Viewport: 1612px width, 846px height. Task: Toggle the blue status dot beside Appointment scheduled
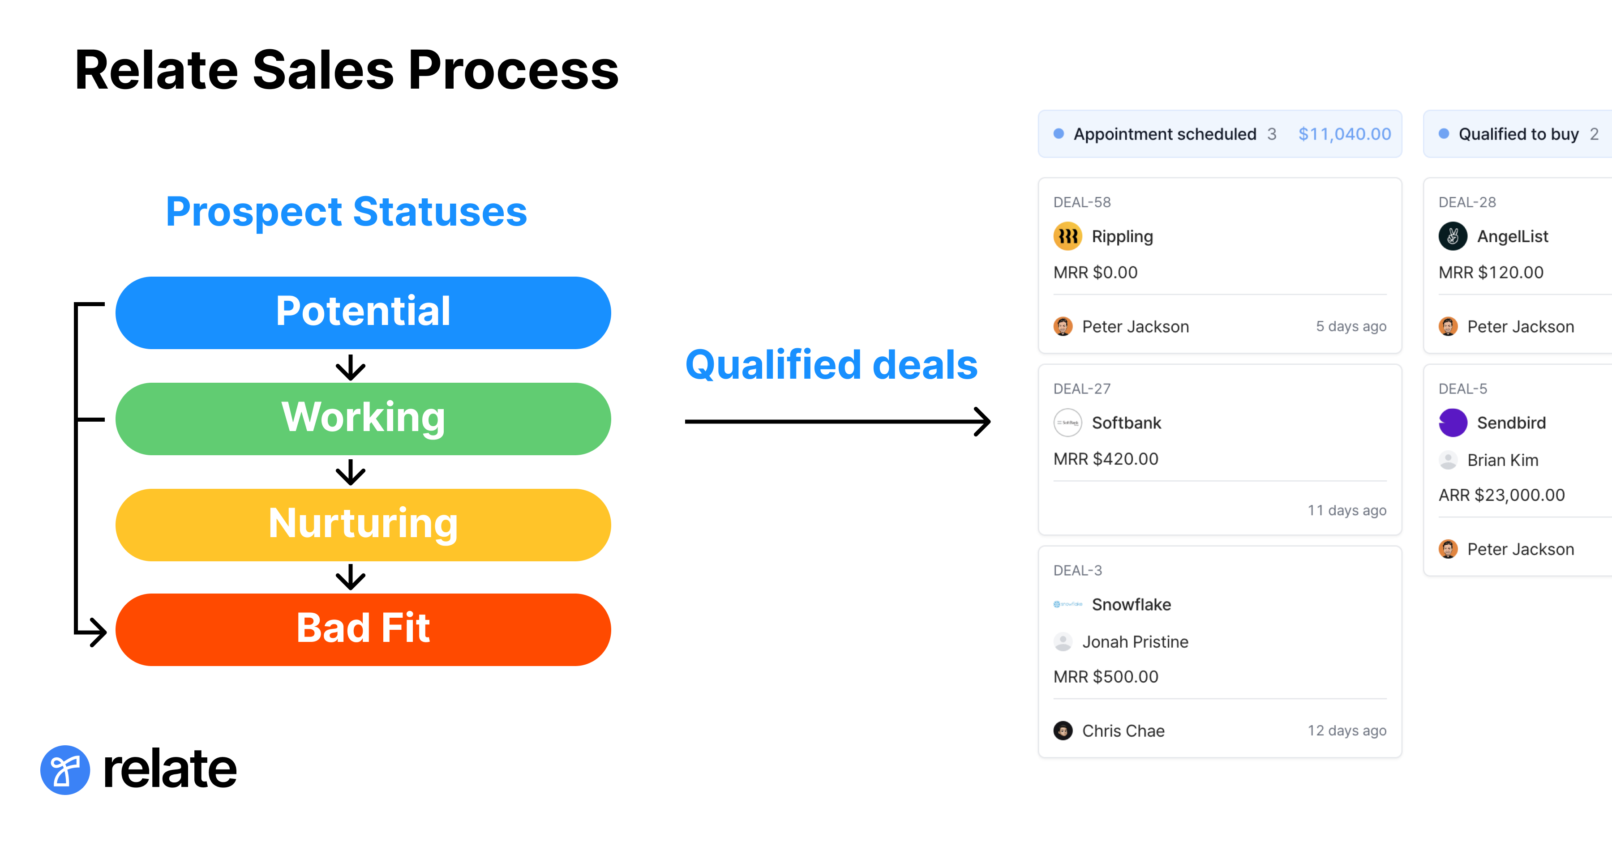click(x=1058, y=133)
